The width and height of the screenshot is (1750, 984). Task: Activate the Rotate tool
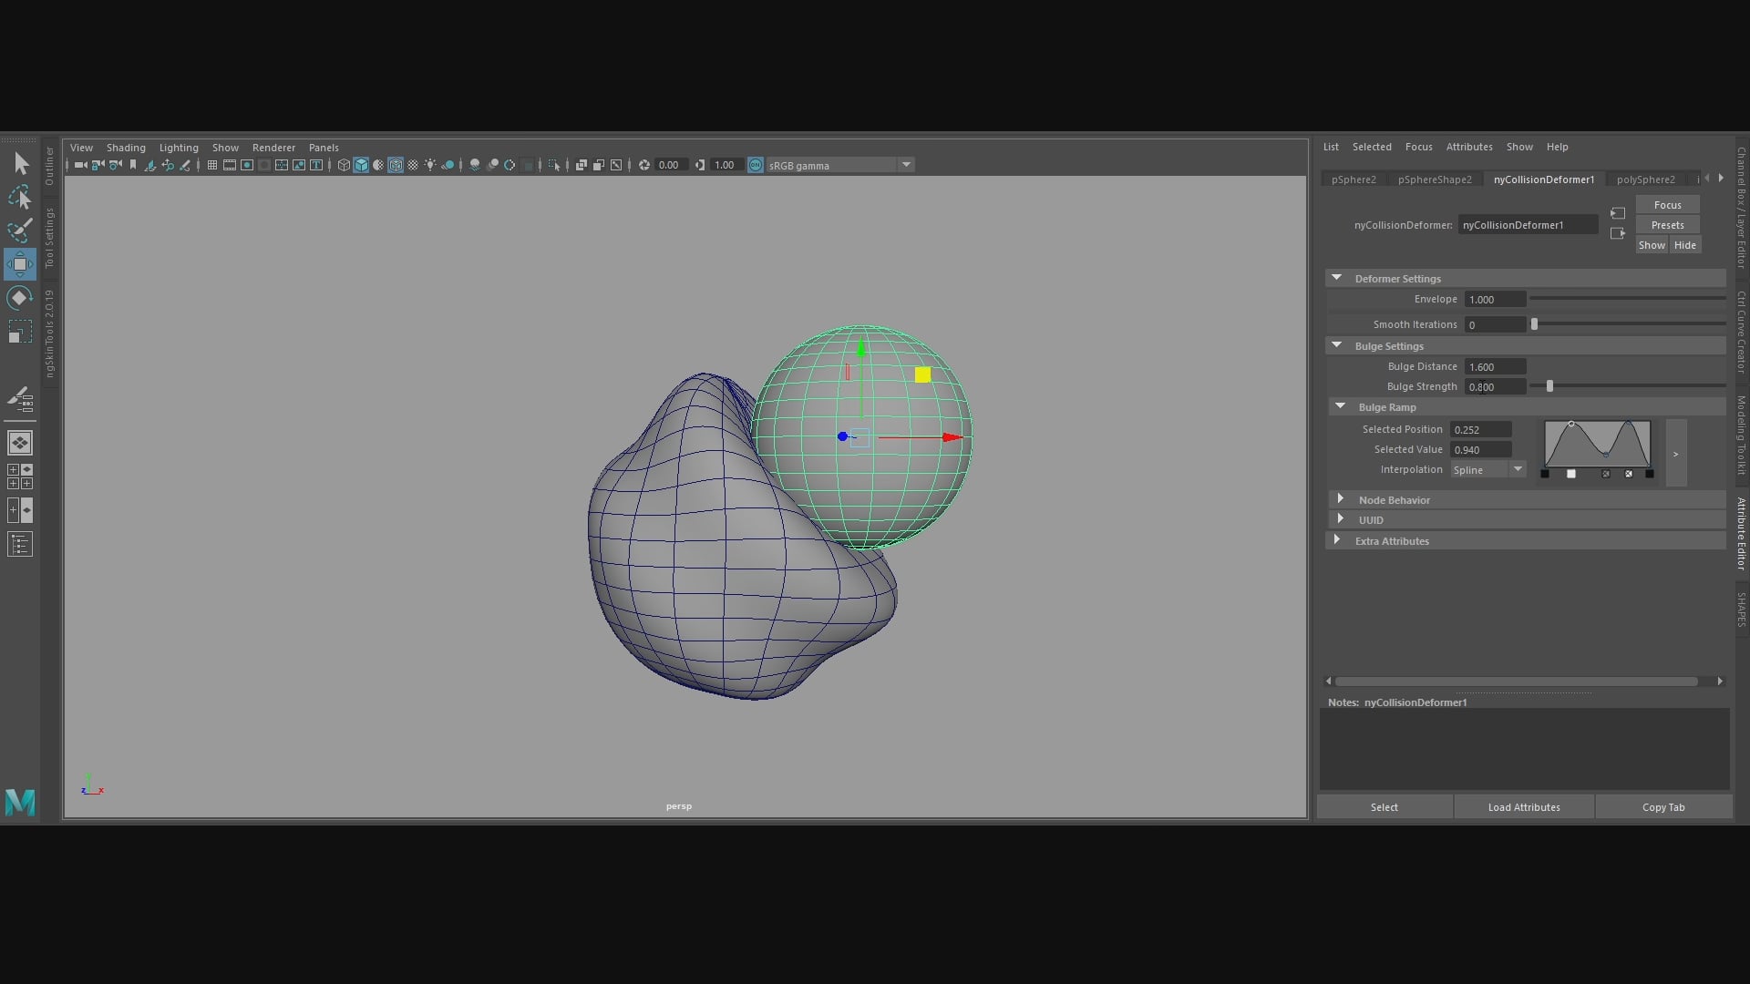20,297
